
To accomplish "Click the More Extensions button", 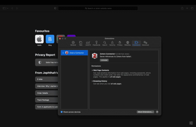I will tap(145, 112).
